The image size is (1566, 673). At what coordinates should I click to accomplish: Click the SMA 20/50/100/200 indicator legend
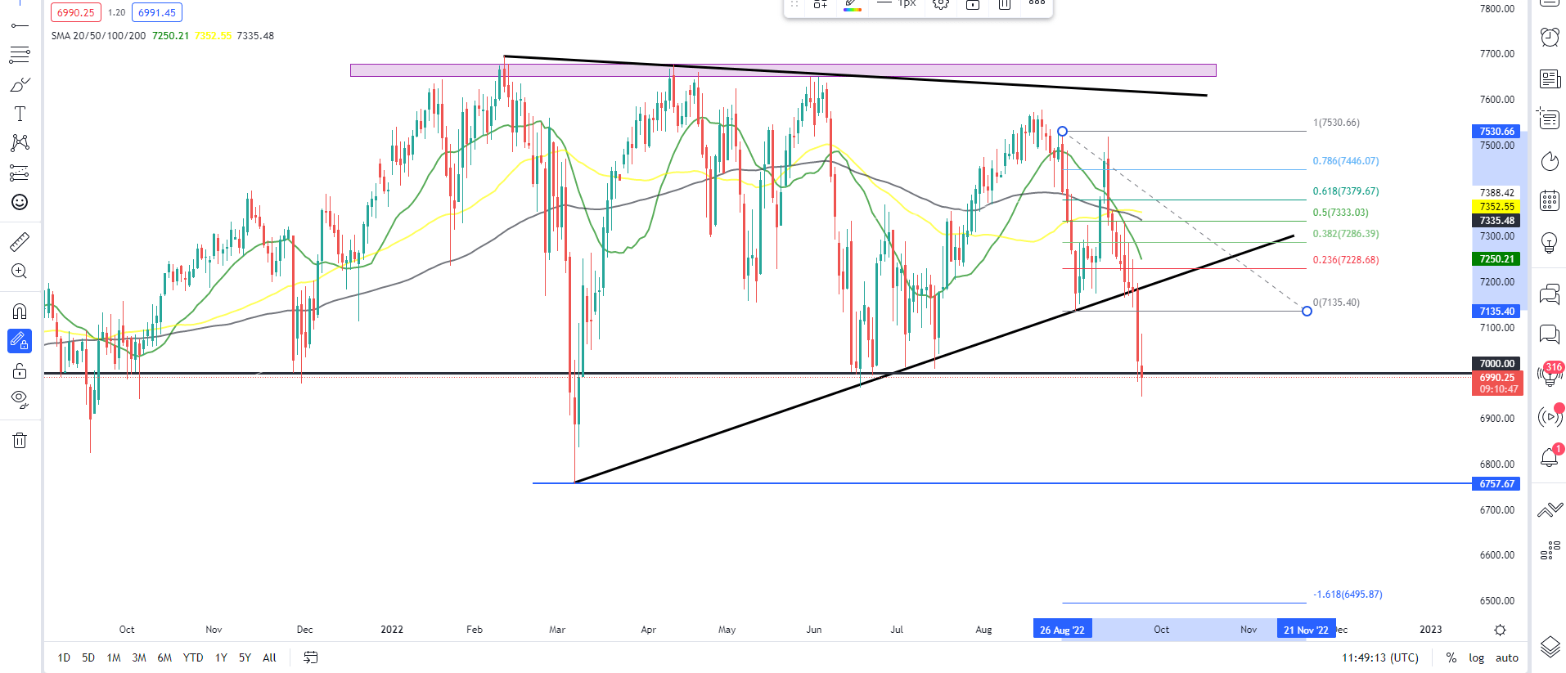coord(98,35)
